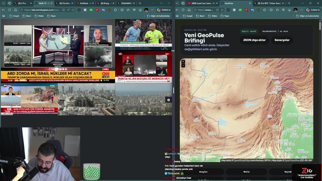Open Sohbet et Copilot in GeoPulse window
This screenshot has height=181, width=322.
313,10
